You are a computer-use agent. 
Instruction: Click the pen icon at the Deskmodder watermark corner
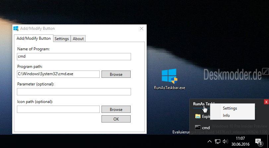coord(266,71)
